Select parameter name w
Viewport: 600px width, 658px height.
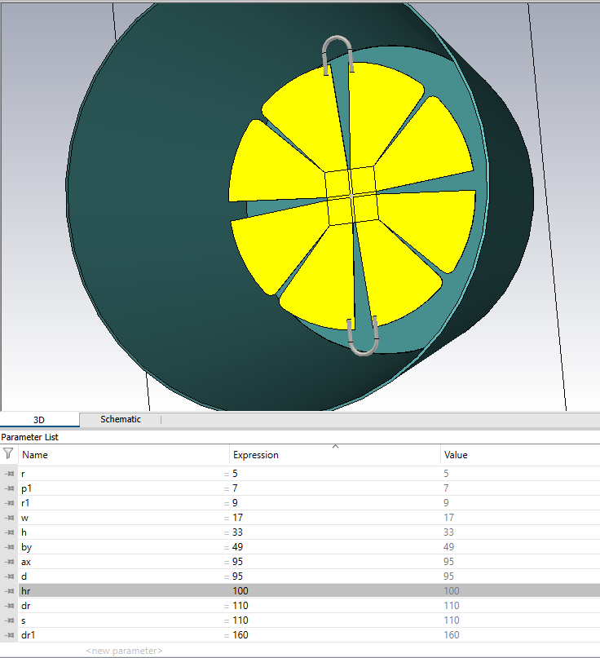[24, 518]
